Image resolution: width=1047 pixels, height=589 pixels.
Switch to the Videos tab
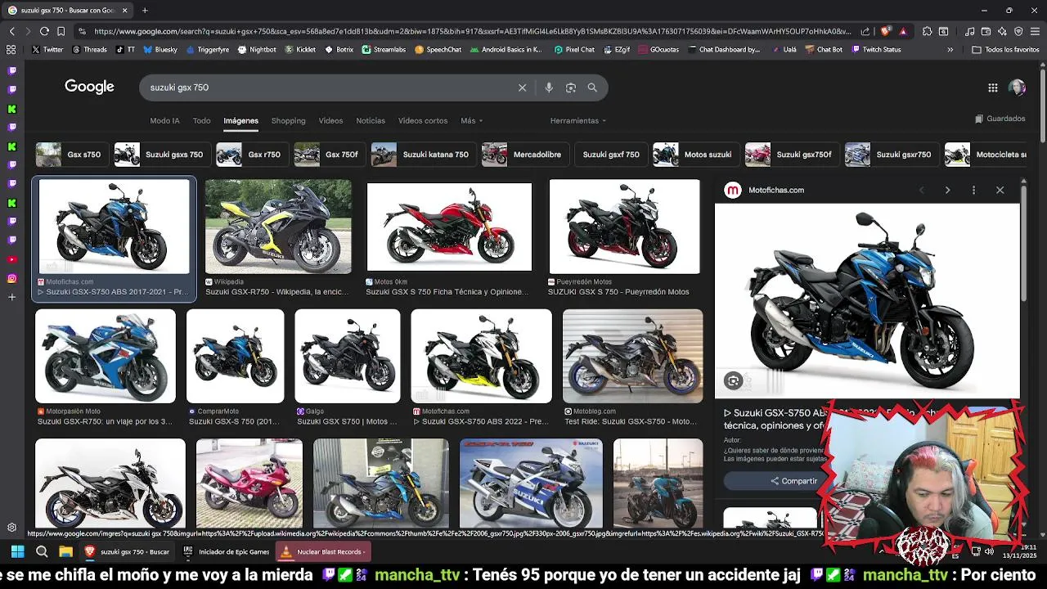click(330, 120)
